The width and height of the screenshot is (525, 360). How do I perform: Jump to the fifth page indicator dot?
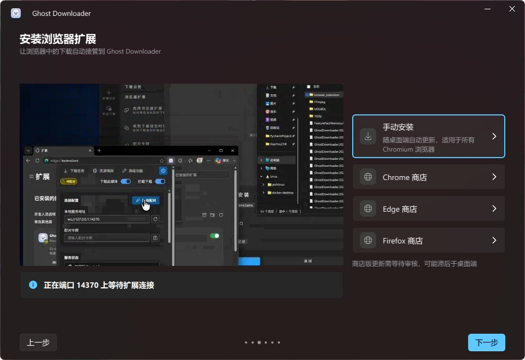(272, 342)
